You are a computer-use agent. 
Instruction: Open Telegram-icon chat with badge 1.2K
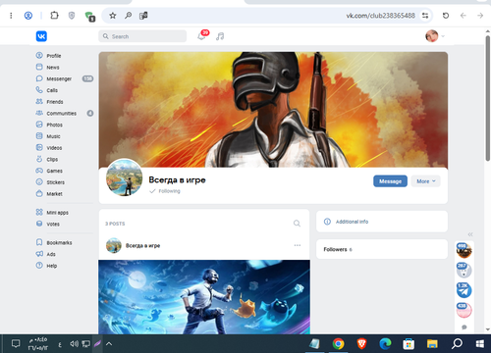pos(464,290)
